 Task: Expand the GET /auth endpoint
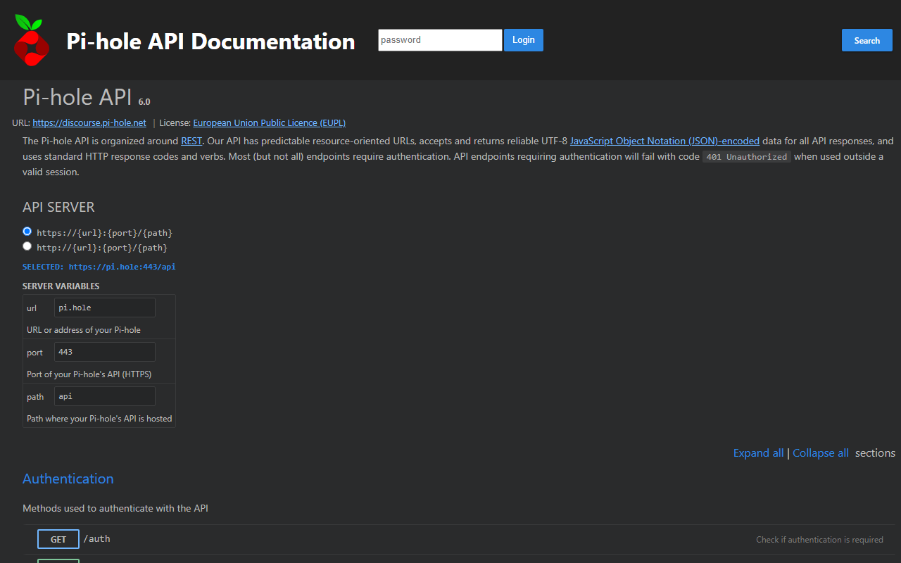(459, 539)
